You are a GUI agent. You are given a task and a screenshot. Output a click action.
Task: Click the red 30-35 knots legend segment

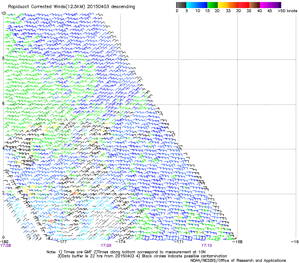coord(244,5)
